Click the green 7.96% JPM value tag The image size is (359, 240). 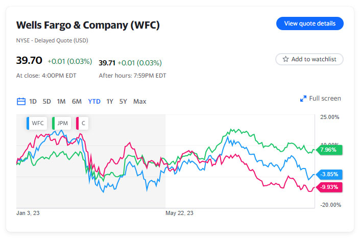click(x=329, y=150)
